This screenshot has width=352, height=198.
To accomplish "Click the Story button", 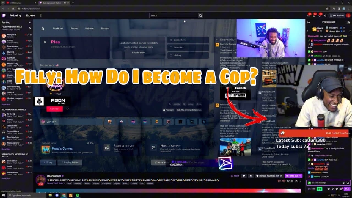I will click(x=48, y=162).
